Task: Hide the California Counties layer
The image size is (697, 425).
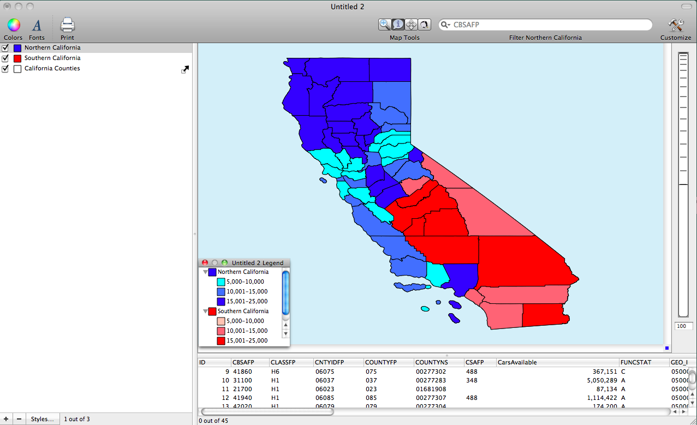Action: 5,69
